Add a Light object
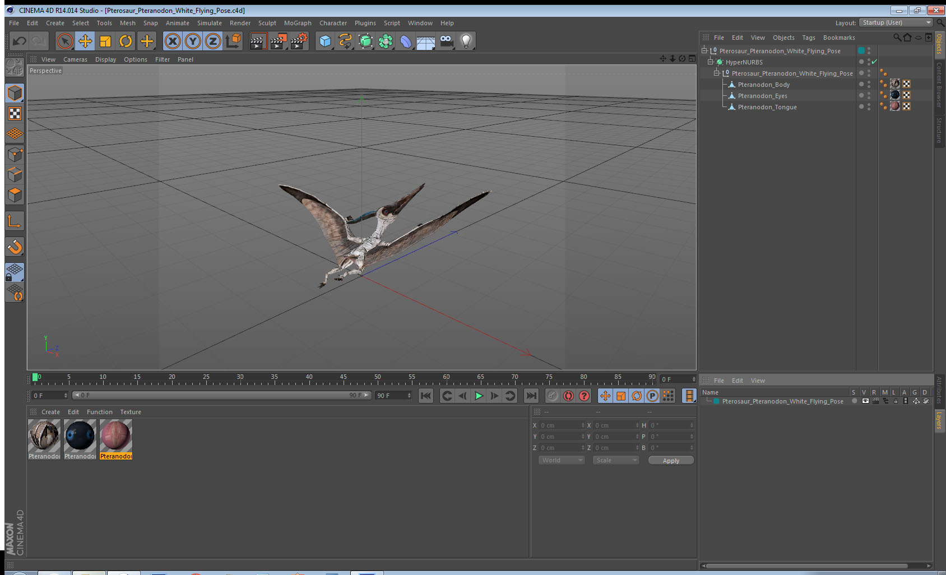The width and height of the screenshot is (946, 575). pyautogui.click(x=466, y=41)
